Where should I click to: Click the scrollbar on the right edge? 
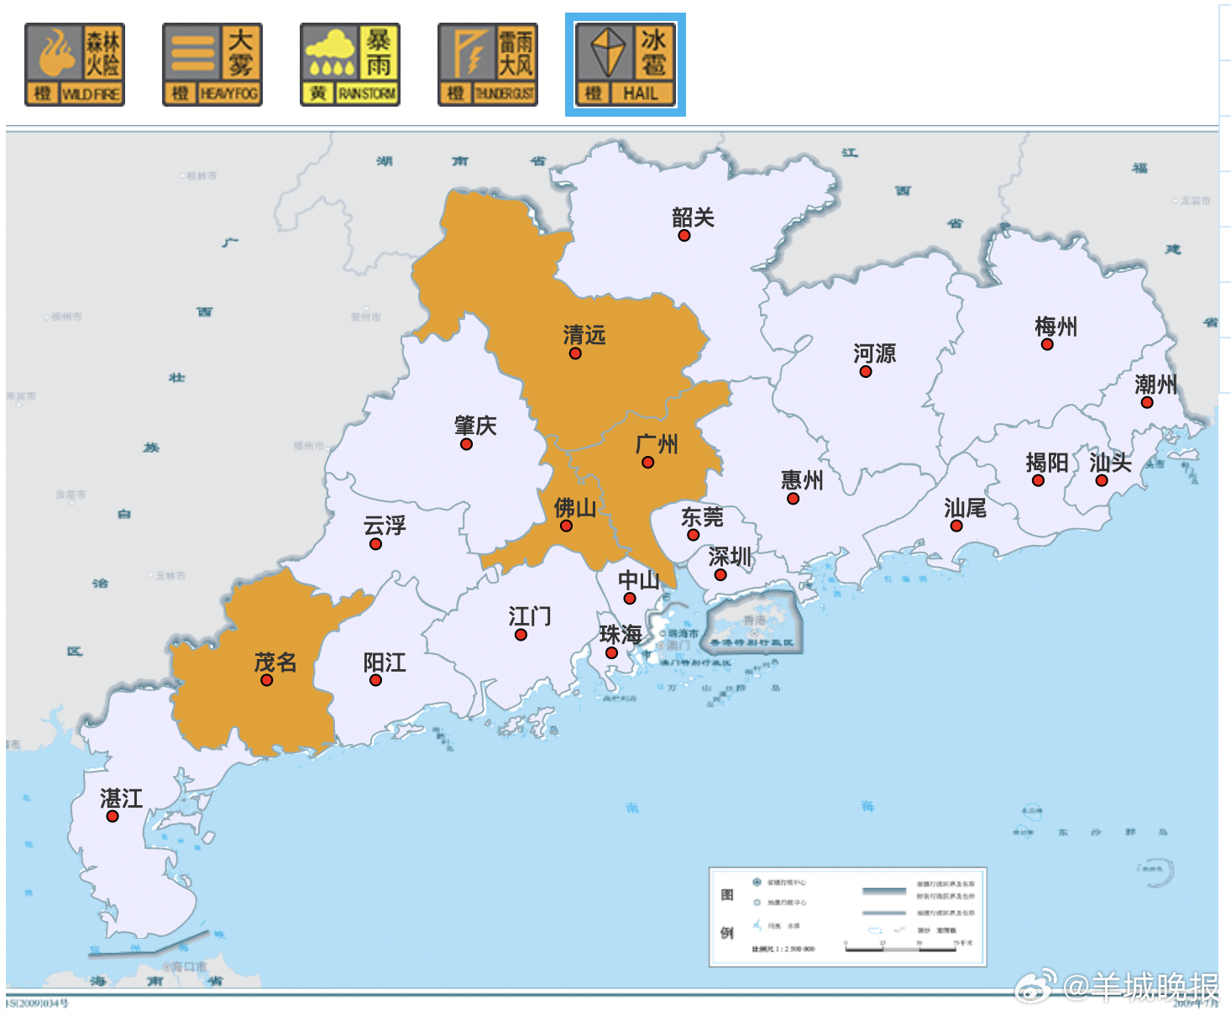coord(1223,336)
